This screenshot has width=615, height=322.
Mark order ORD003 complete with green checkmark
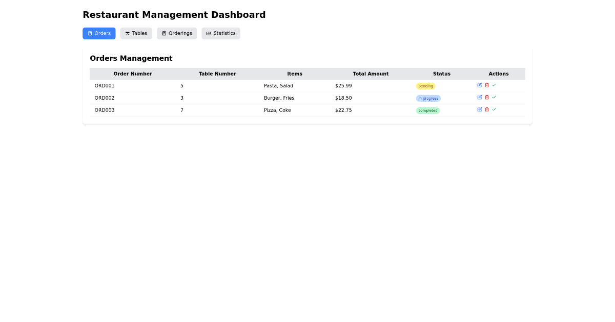(494, 109)
